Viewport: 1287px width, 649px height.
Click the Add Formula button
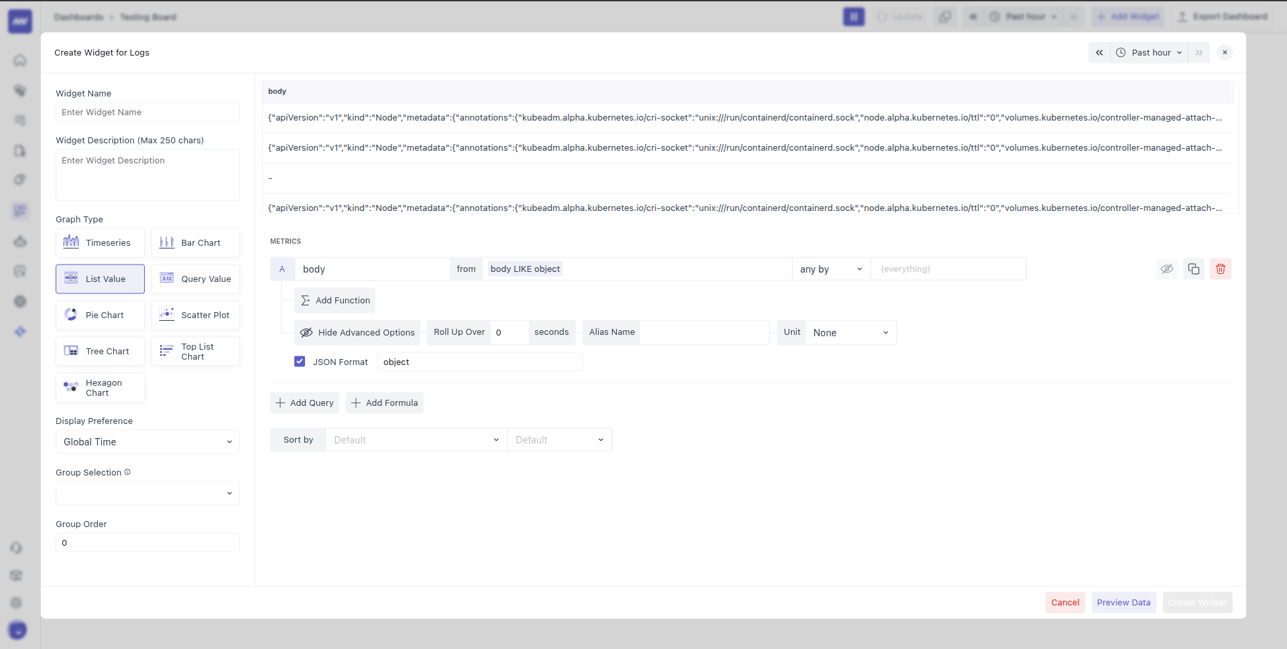point(384,403)
